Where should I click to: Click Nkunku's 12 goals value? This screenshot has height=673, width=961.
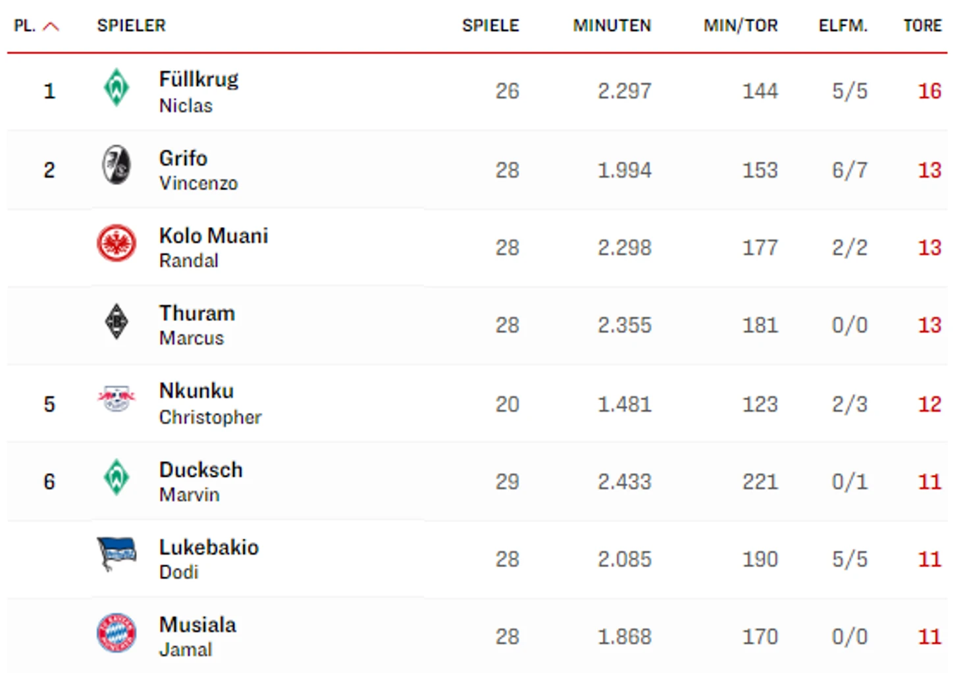tap(929, 404)
